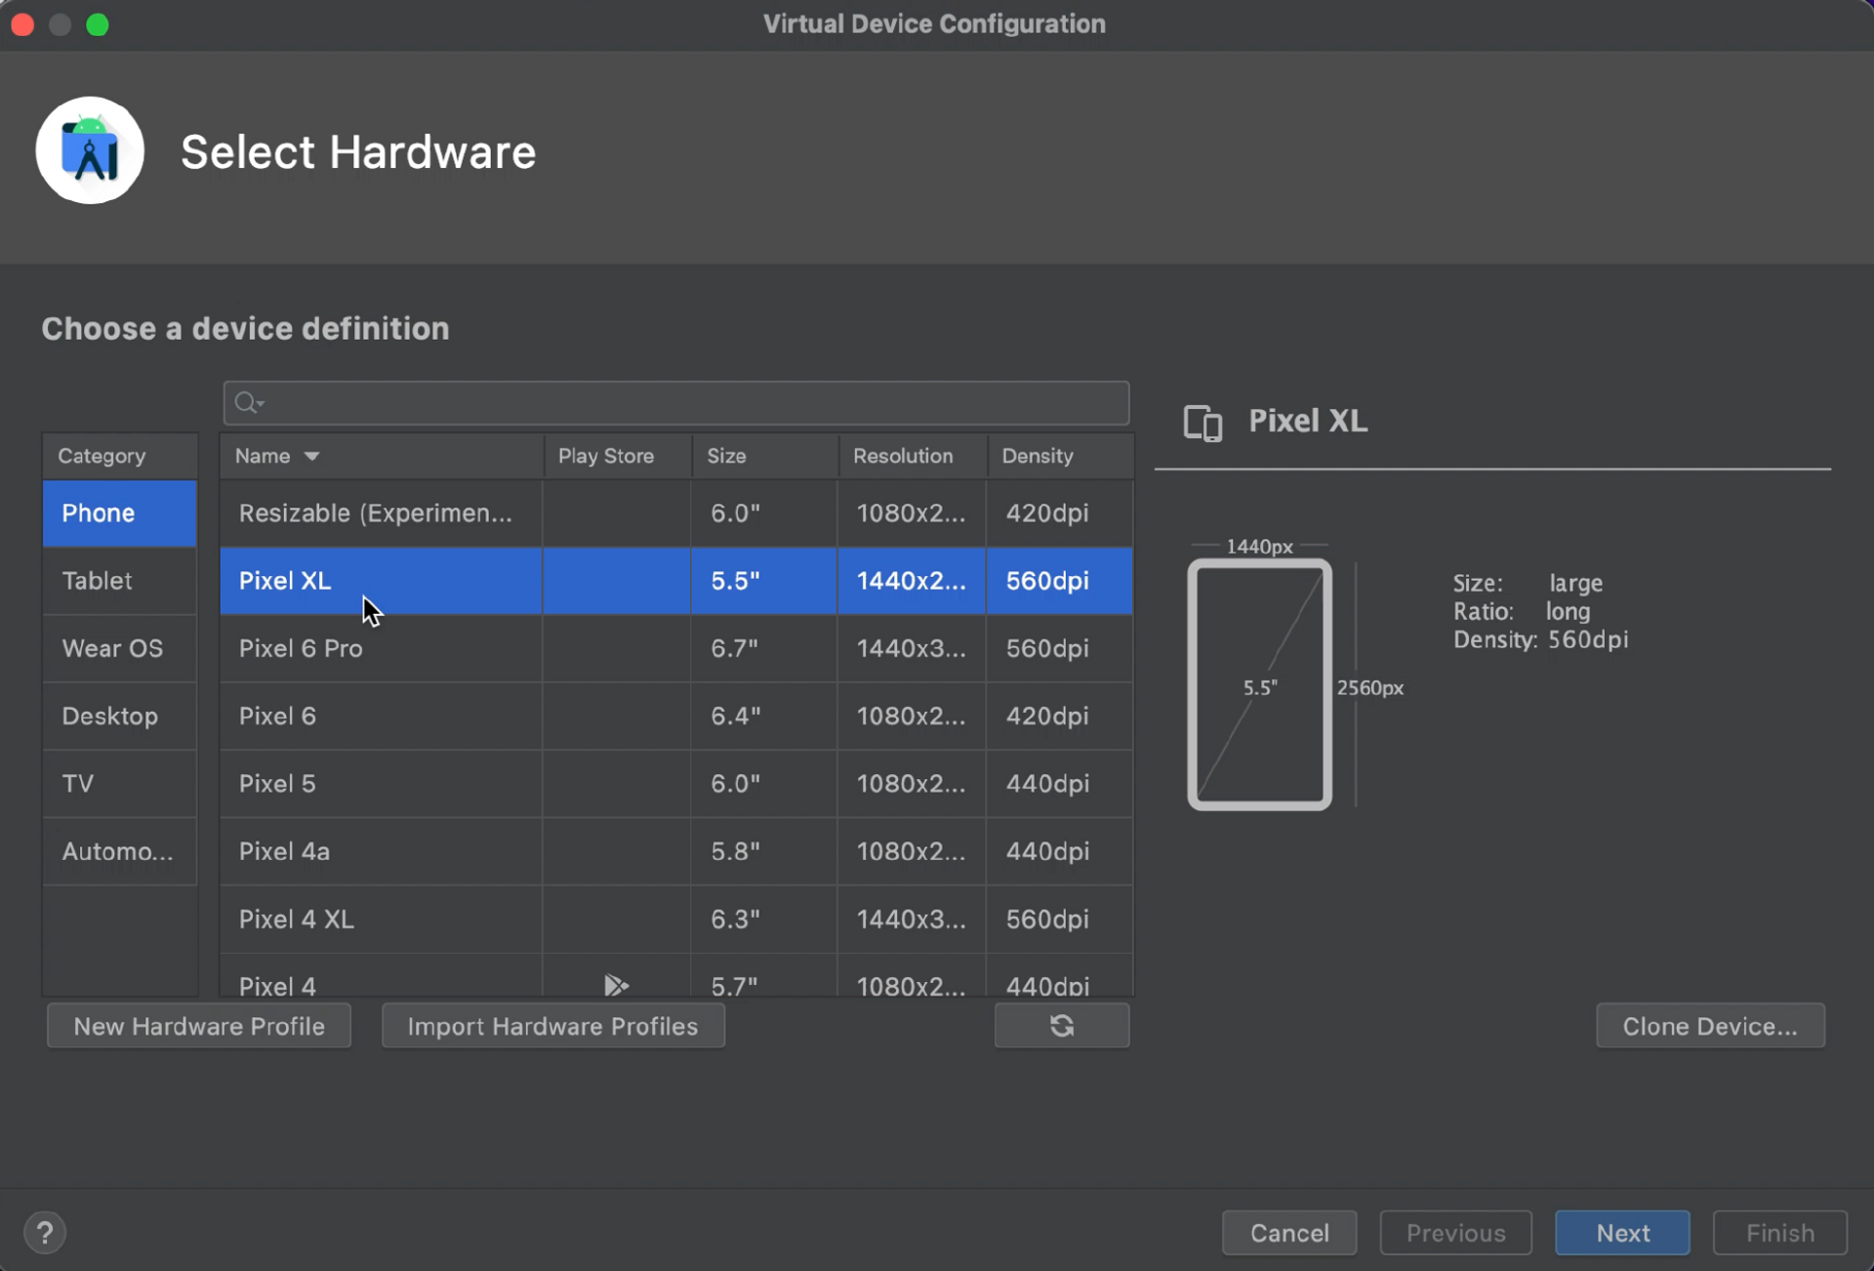The width and height of the screenshot is (1874, 1271).
Task: Click the Resolution column header
Action: [913, 456]
